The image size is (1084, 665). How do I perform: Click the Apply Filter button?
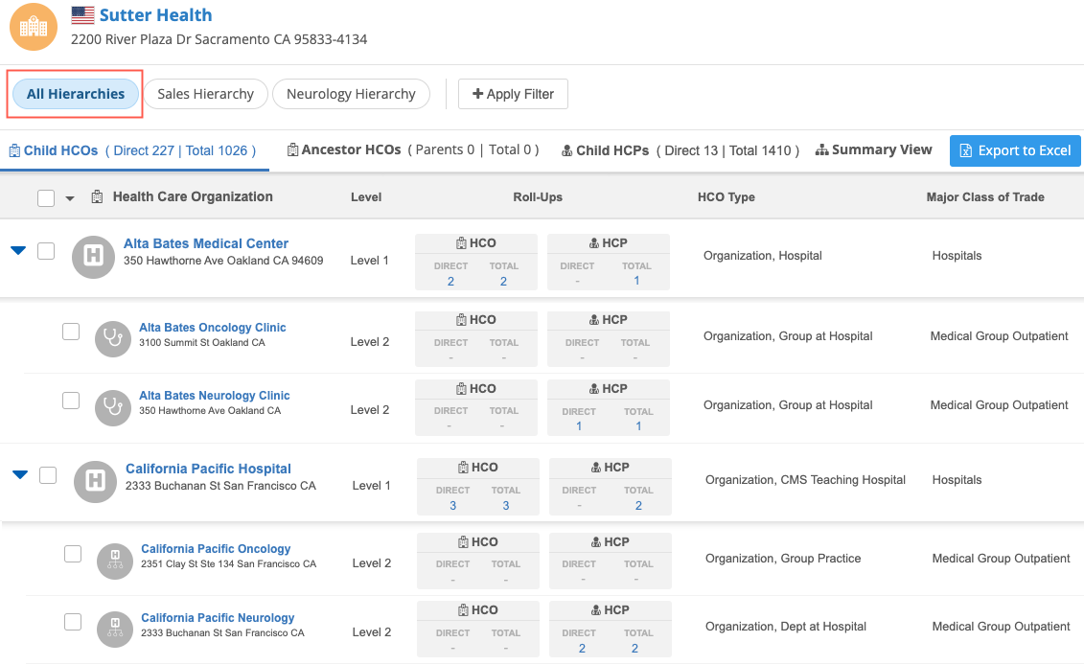(513, 94)
